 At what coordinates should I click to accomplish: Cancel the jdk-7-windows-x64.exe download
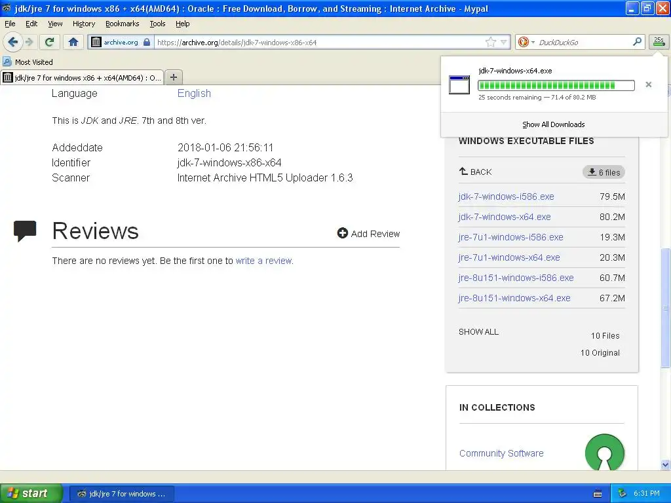[x=648, y=84]
